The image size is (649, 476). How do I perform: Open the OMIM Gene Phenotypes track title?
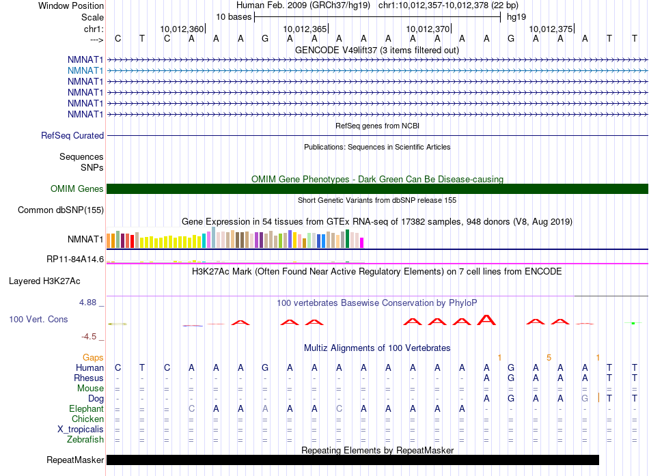point(377,179)
